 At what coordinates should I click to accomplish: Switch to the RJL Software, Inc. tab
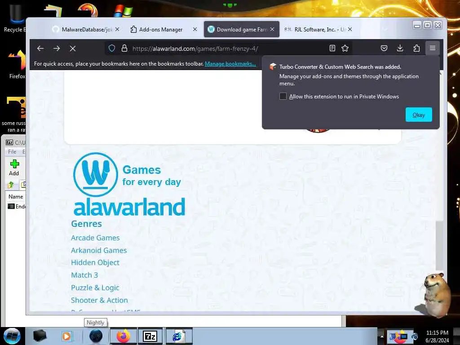318,29
